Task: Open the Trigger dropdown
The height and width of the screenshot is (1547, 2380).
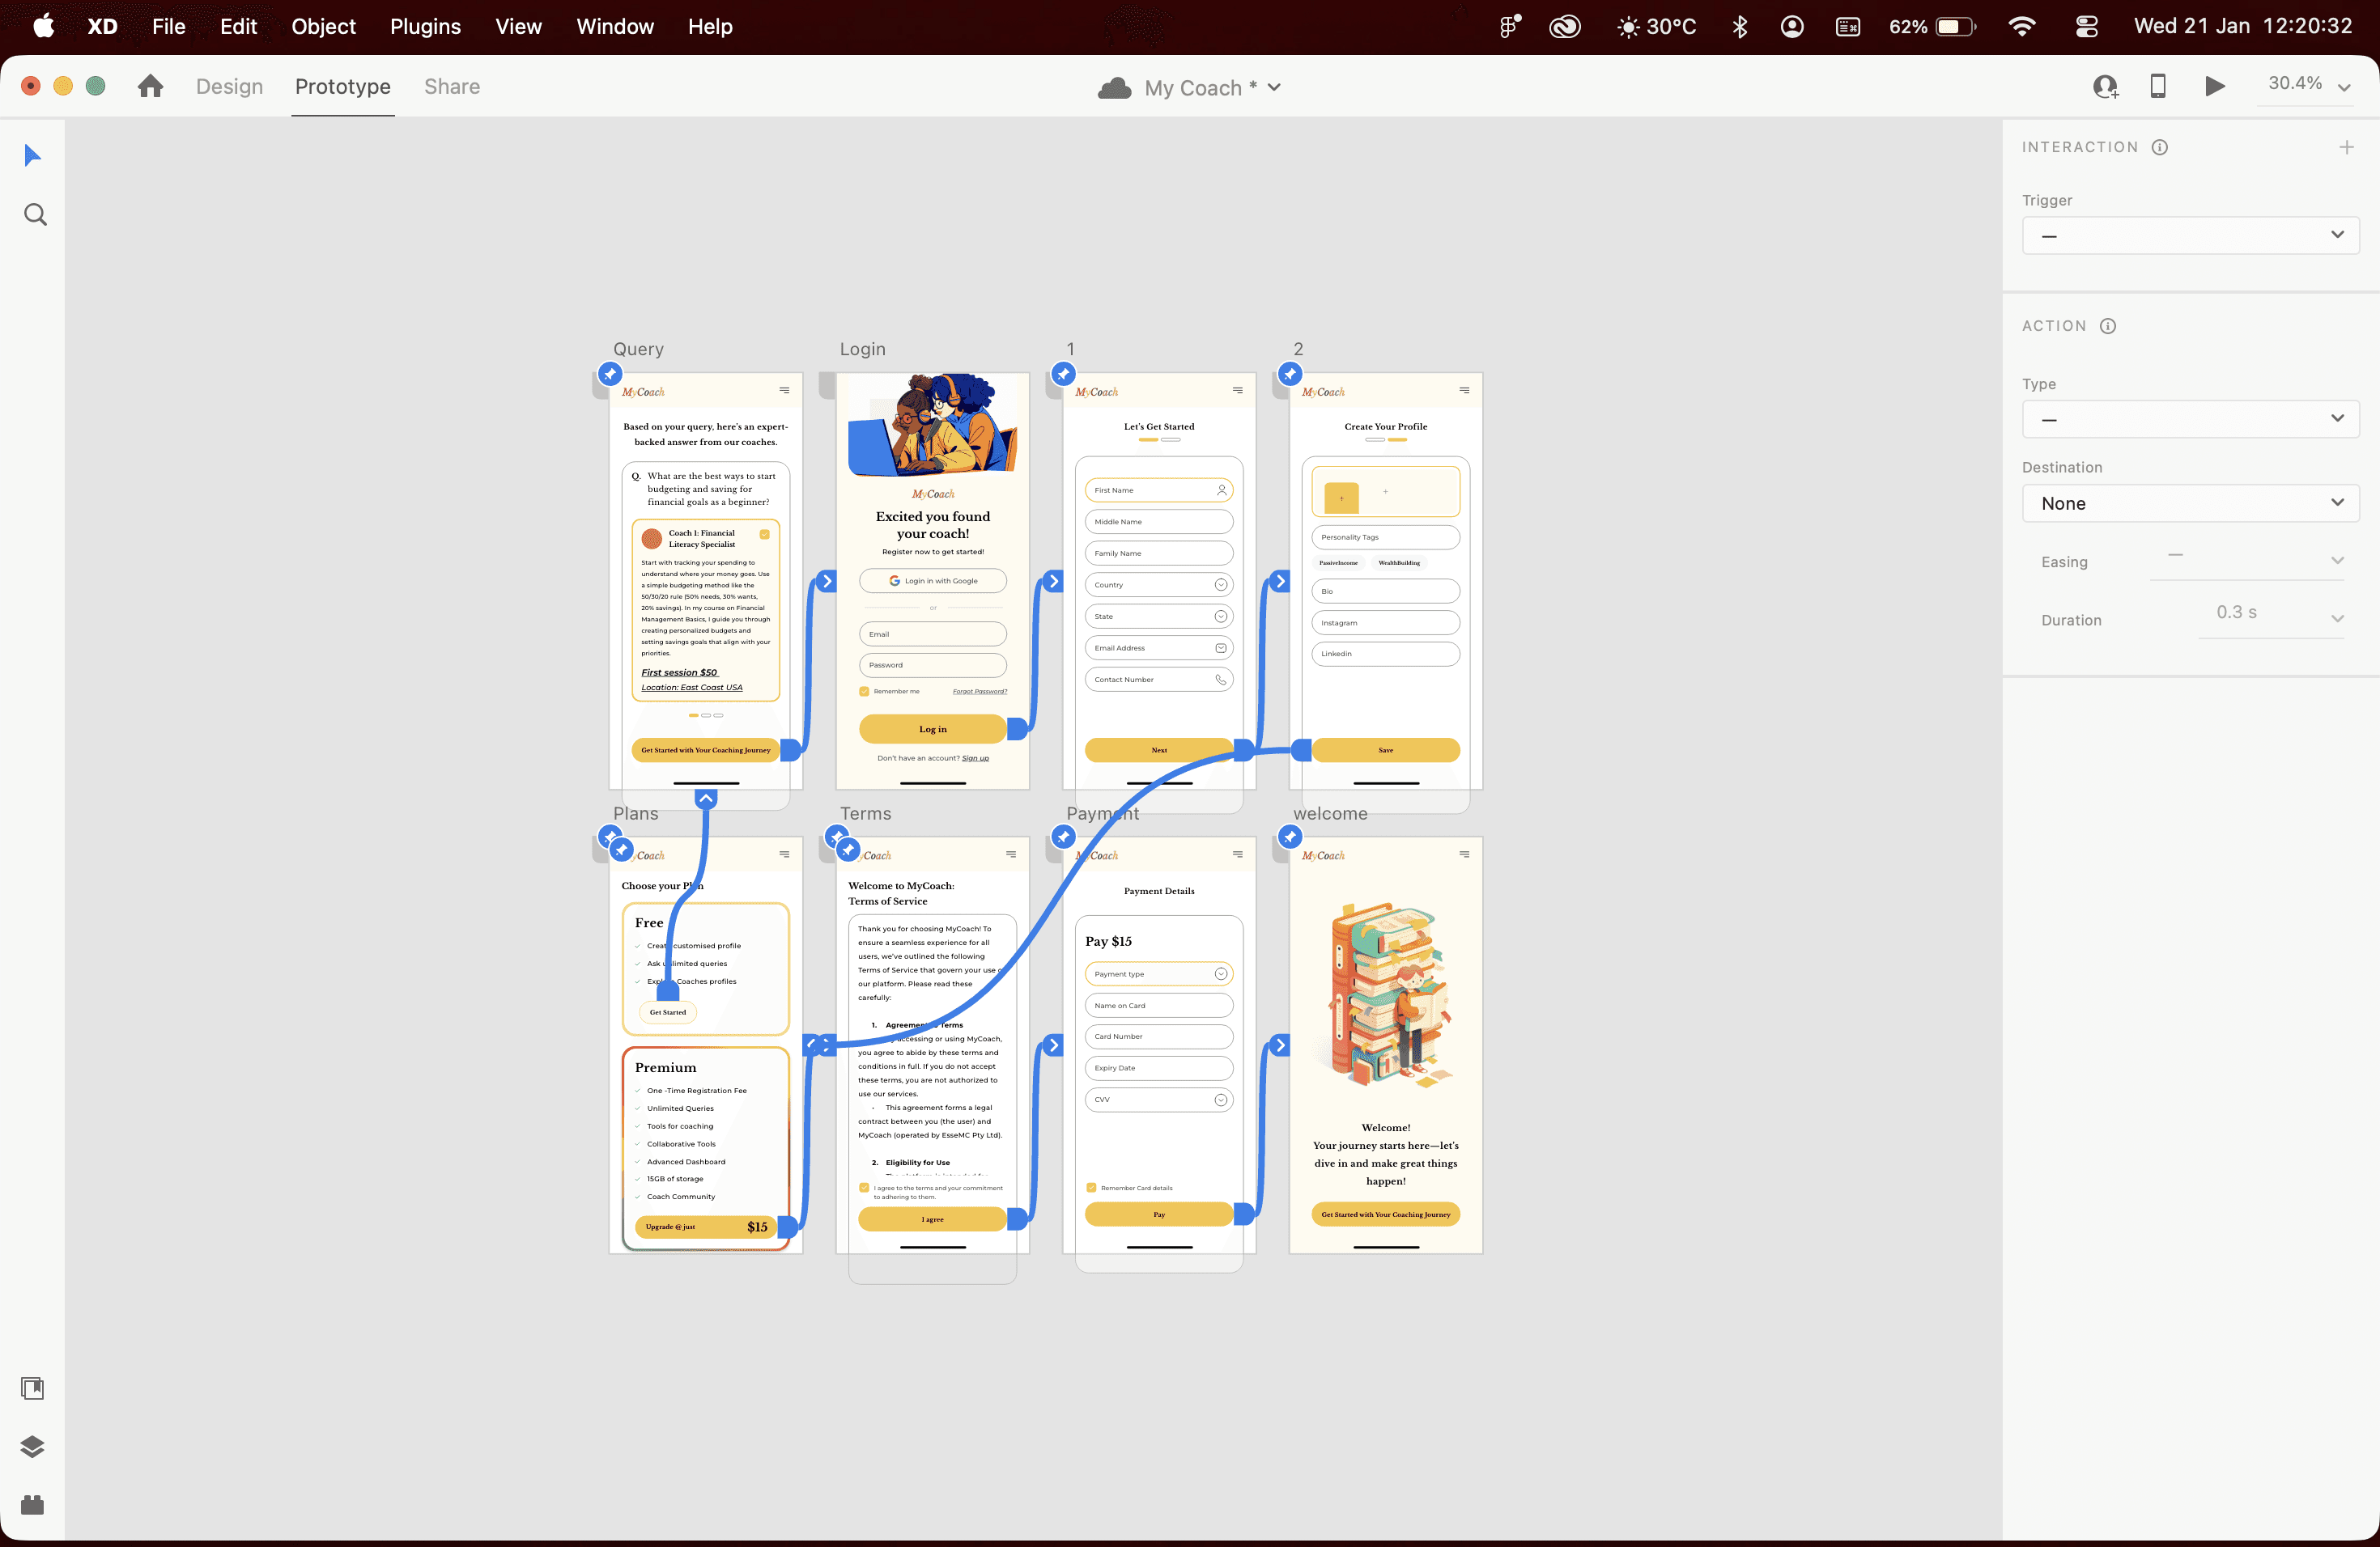Action: click(x=2190, y=235)
